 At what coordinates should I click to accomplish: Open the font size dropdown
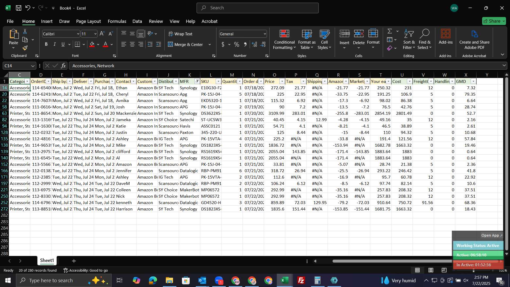coord(95,34)
